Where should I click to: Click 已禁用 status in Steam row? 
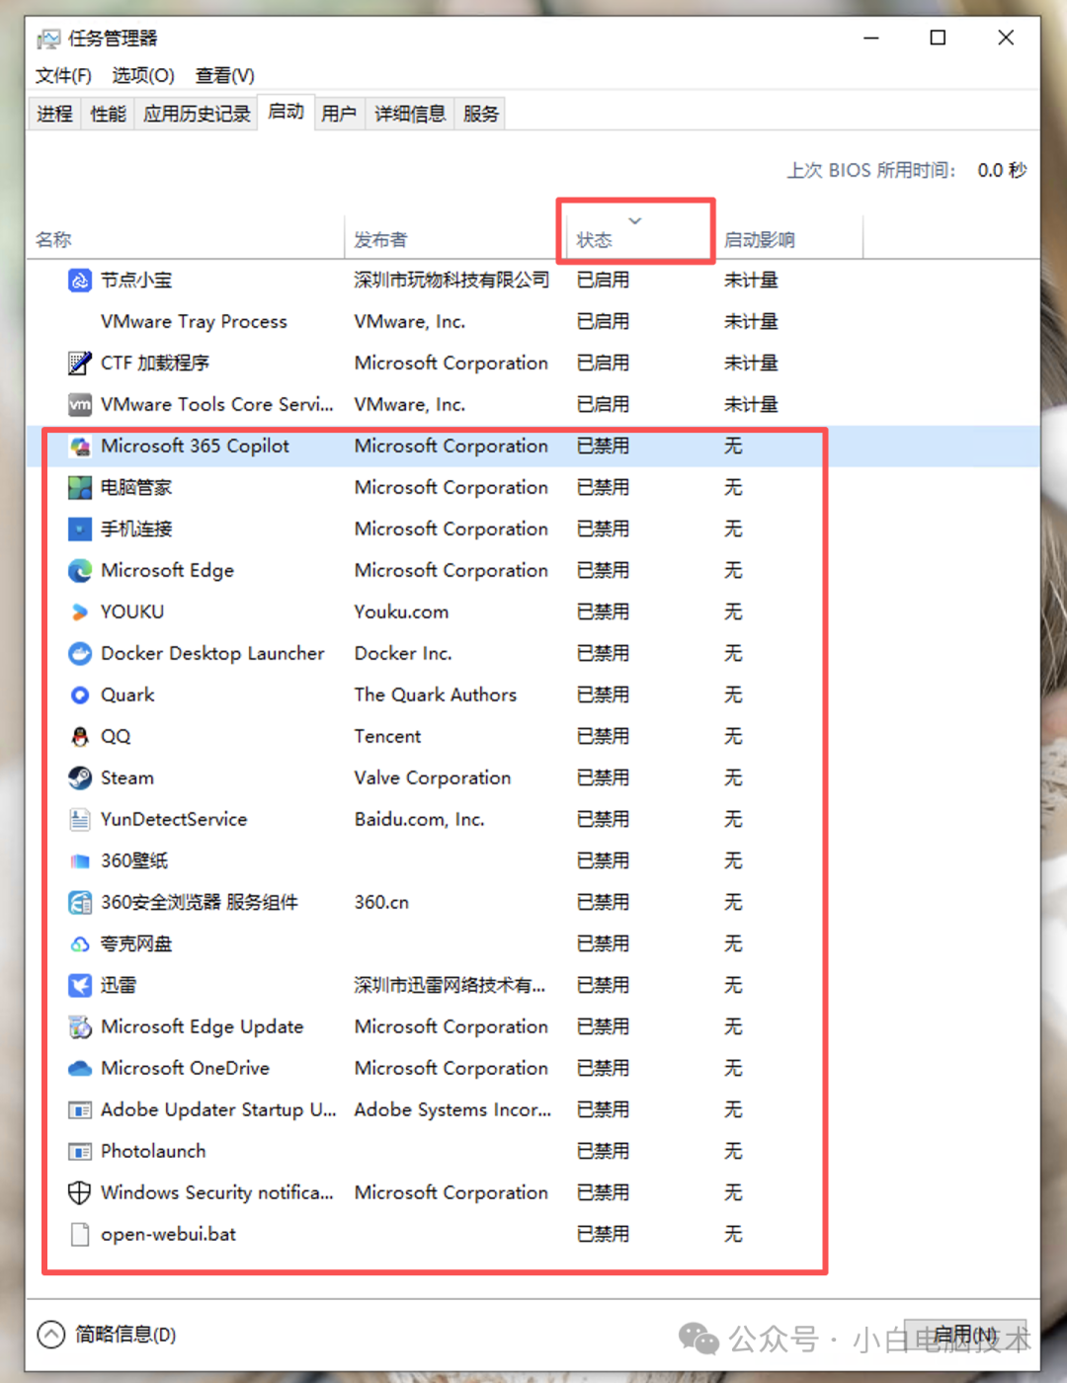(603, 778)
